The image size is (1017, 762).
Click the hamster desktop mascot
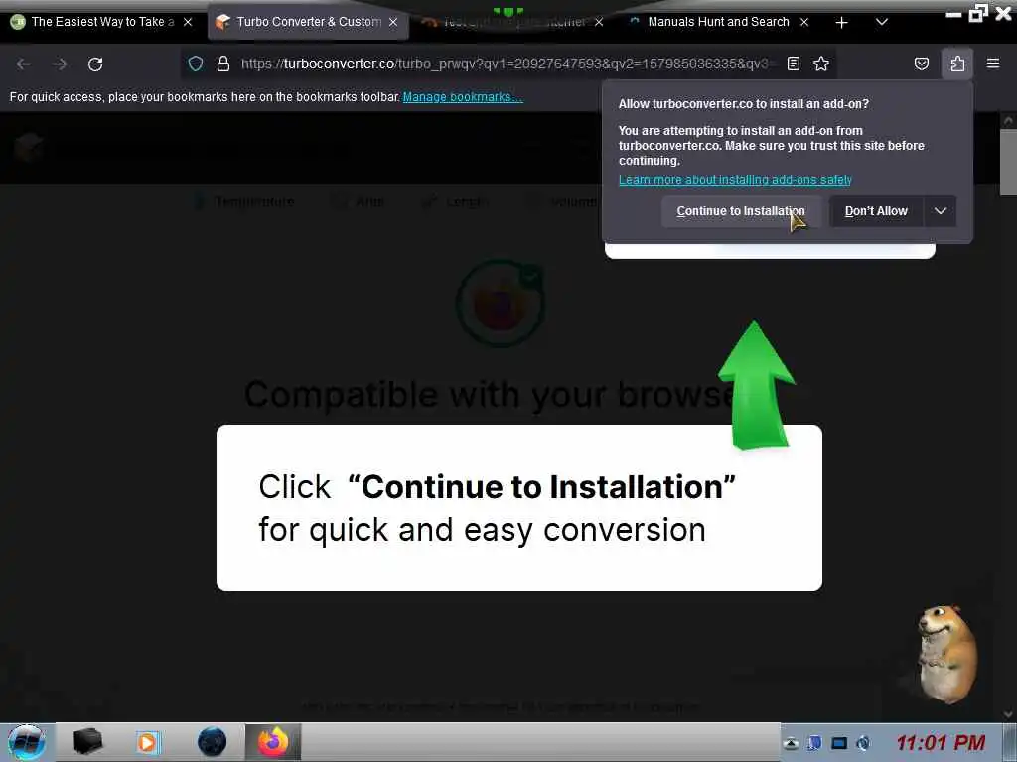tap(944, 655)
